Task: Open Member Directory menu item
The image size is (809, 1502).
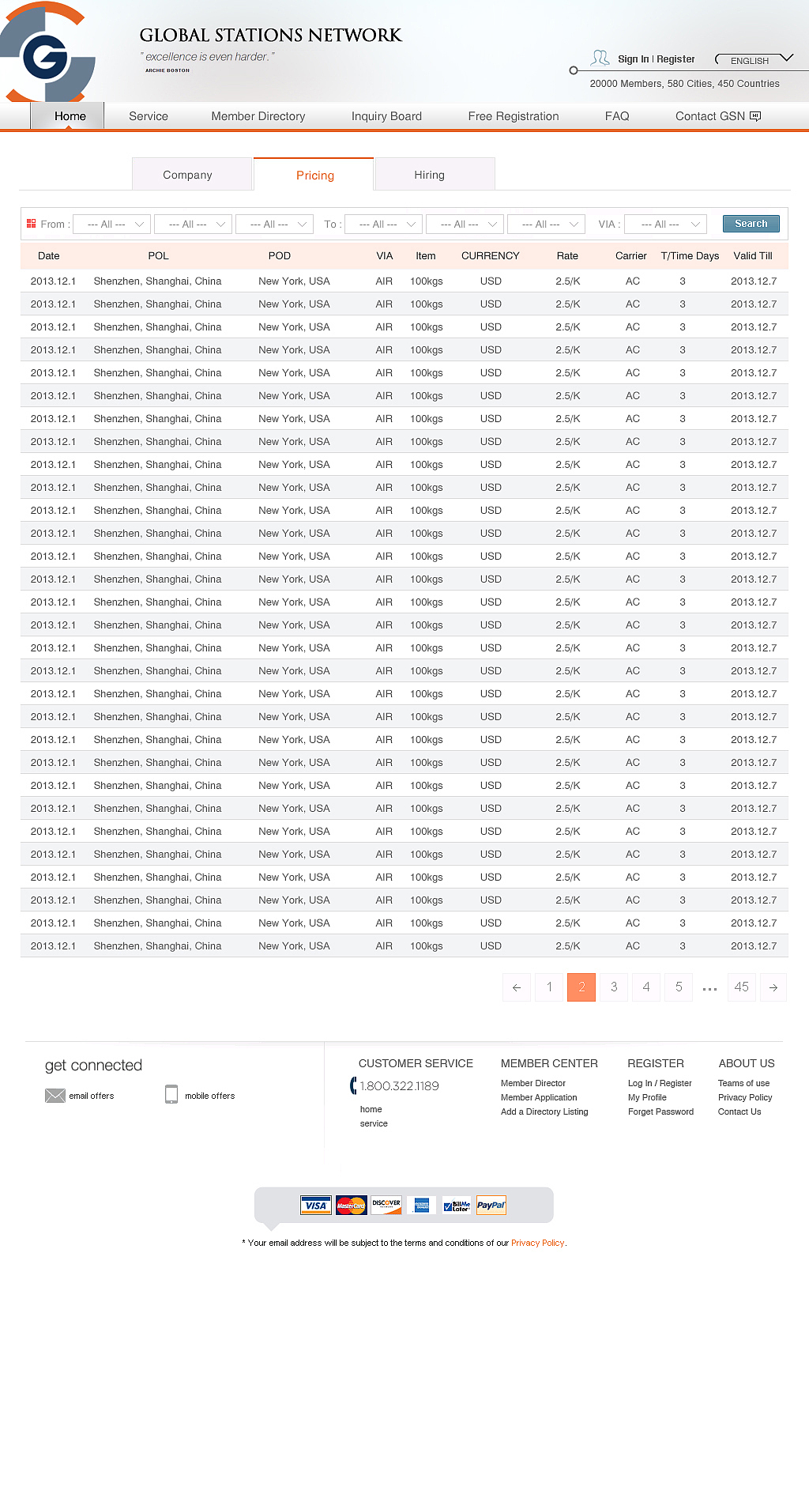Action: click(x=258, y=116)
